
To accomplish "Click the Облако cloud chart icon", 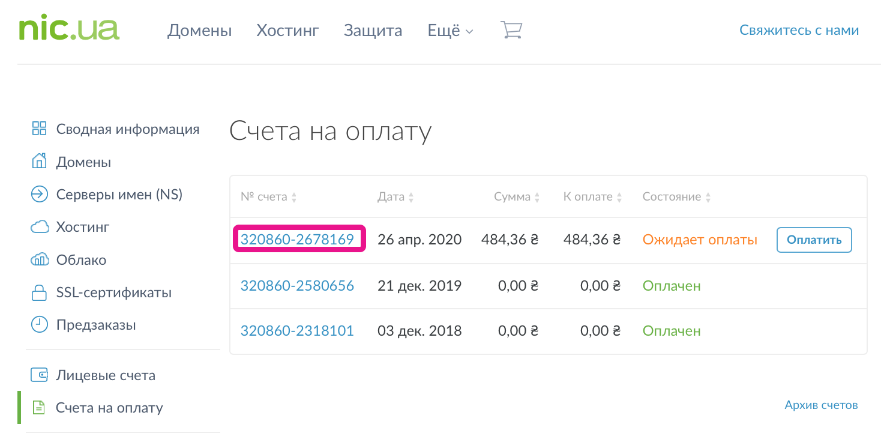I will tap(39, 260).
